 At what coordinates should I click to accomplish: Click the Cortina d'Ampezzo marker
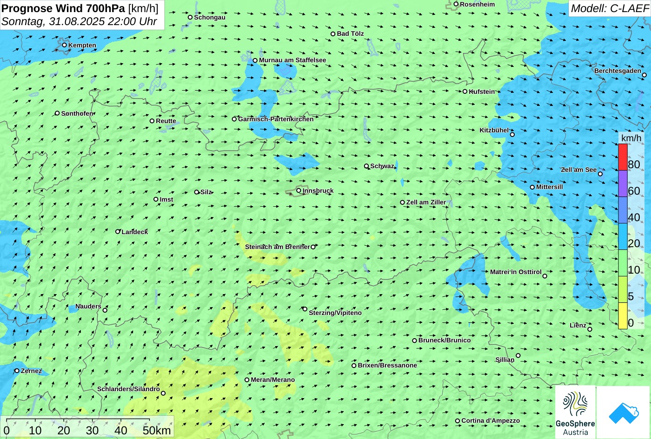coord(458,421)
